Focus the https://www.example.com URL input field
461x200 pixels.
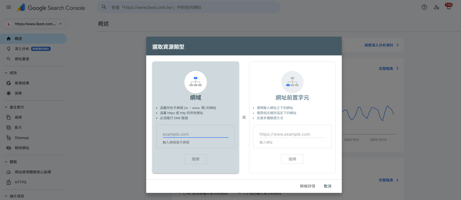click(292, 134)
